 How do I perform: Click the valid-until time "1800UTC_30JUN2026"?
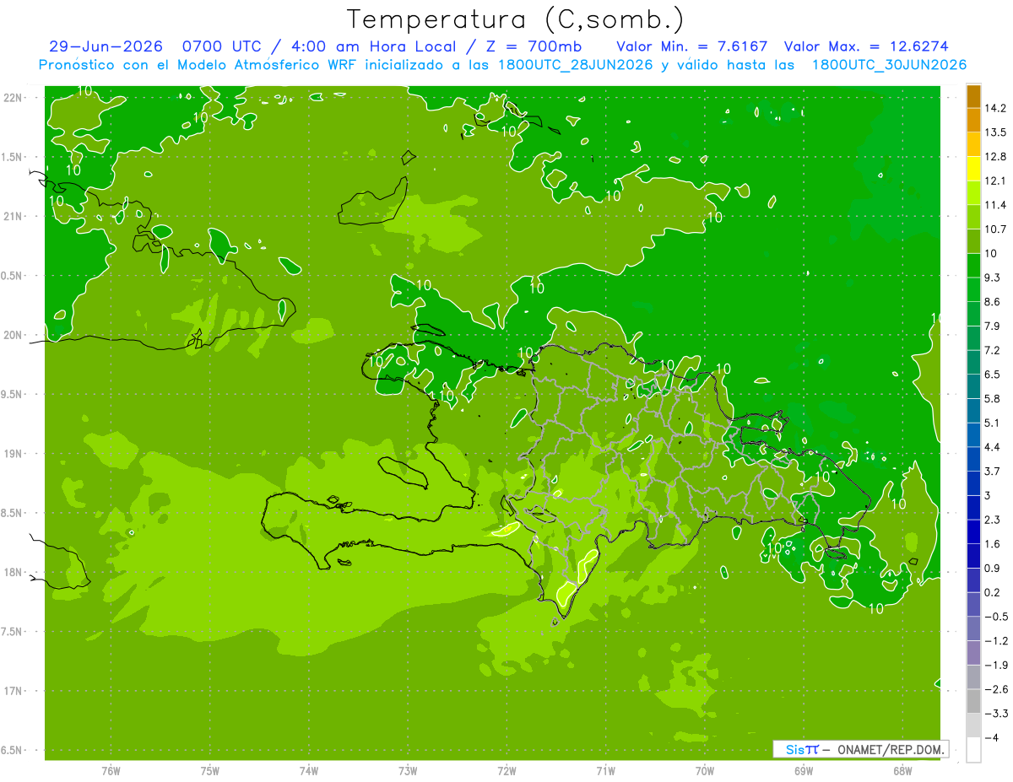tap(889, 64)
